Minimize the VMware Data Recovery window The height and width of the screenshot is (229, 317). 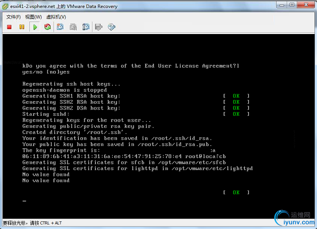tap(282, 5)
